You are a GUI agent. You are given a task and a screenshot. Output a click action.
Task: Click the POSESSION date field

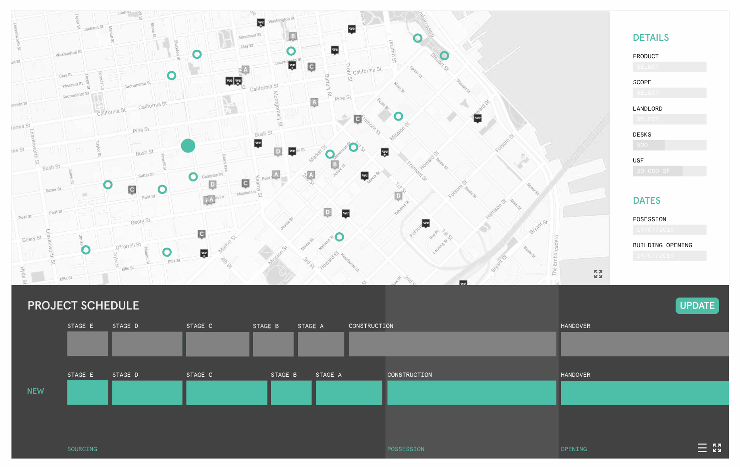click(669, 230)
